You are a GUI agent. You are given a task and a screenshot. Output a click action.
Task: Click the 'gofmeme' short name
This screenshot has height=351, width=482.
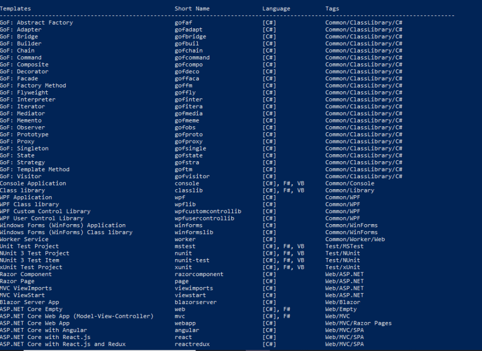(187, 121)
